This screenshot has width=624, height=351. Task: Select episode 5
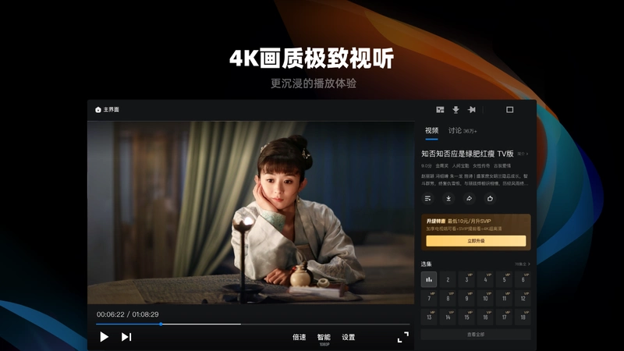(504, 279)
